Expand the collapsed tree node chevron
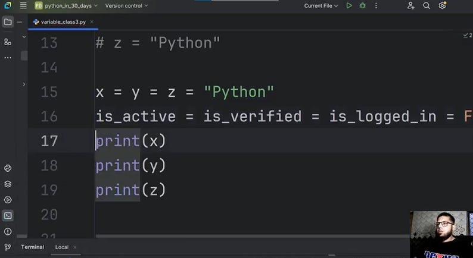473x258 pixels. pyautogui.click(x=24, y=84)
